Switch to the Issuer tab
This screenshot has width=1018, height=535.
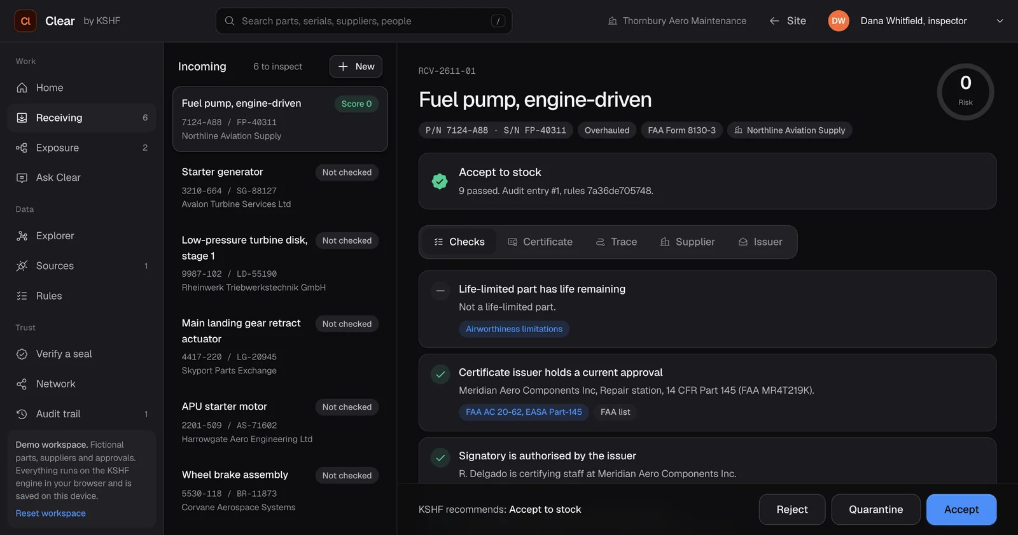760,242
